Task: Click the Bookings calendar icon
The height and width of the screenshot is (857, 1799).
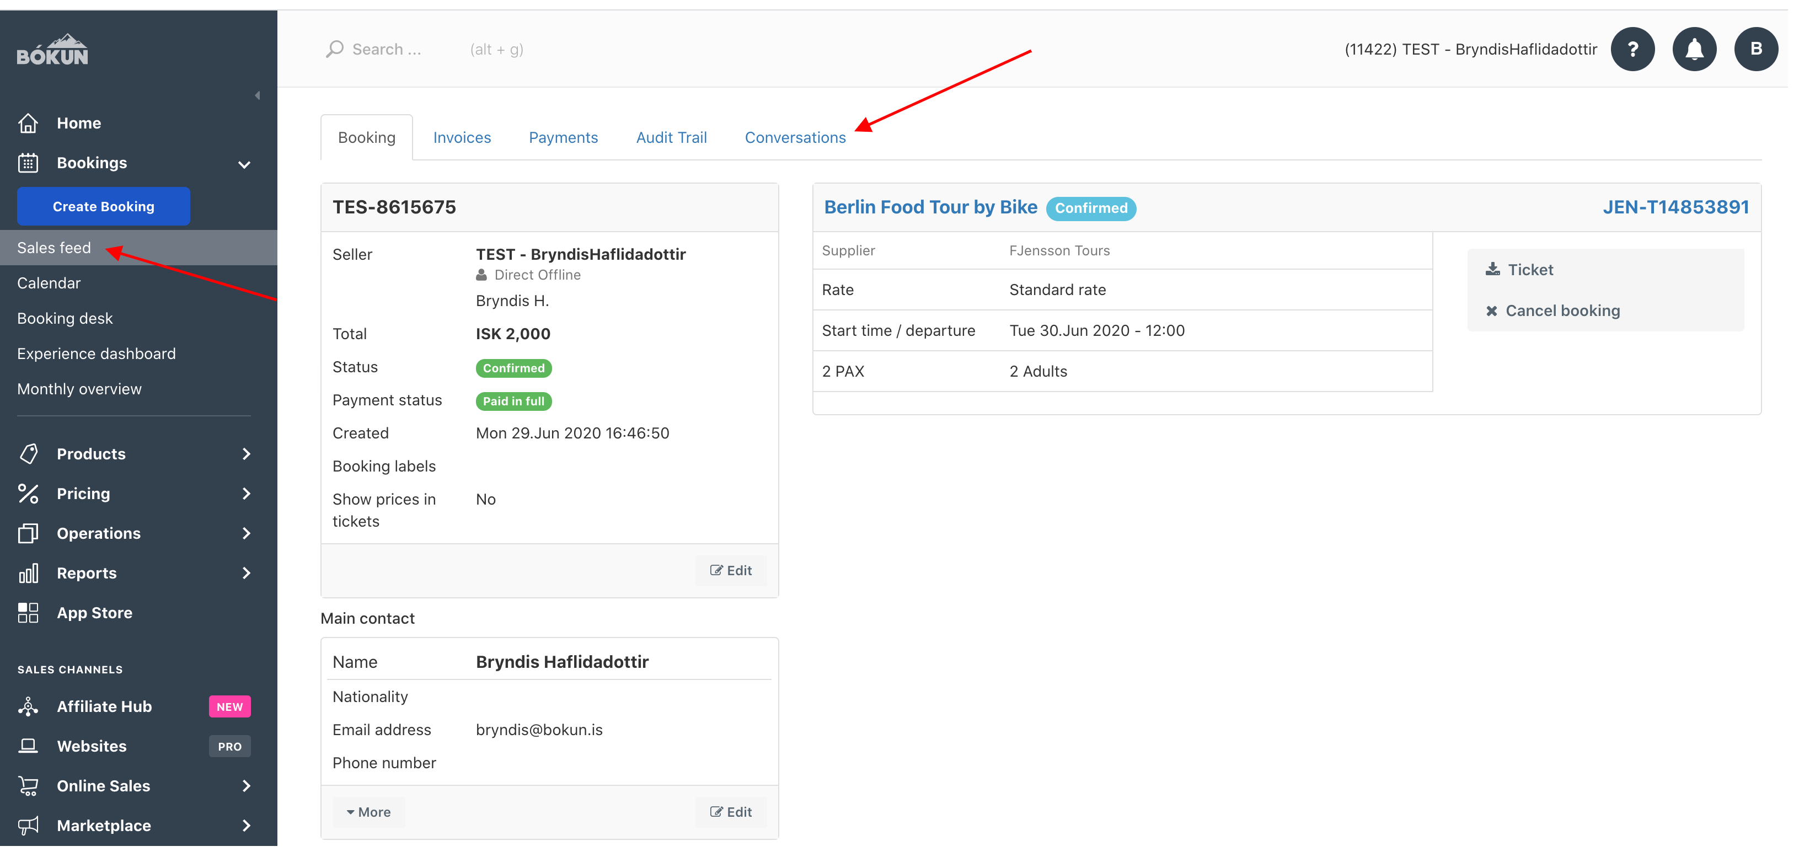Action: [28, 163]
